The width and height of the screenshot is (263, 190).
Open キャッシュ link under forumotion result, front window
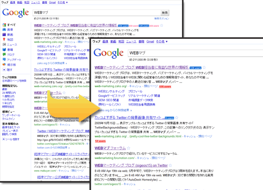click(143, 158)
